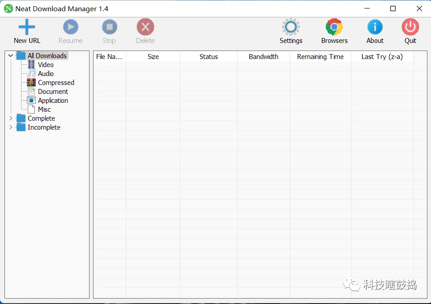Sort by Size column header
The width and height of the screenshot is (431, 304).
click(153, 57)
